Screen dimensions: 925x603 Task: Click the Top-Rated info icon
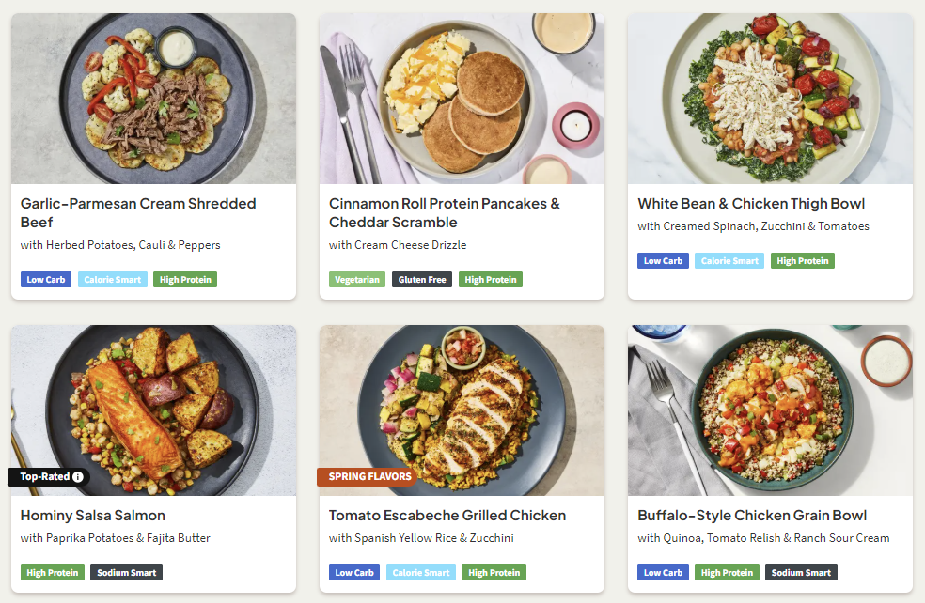[78, 477]
